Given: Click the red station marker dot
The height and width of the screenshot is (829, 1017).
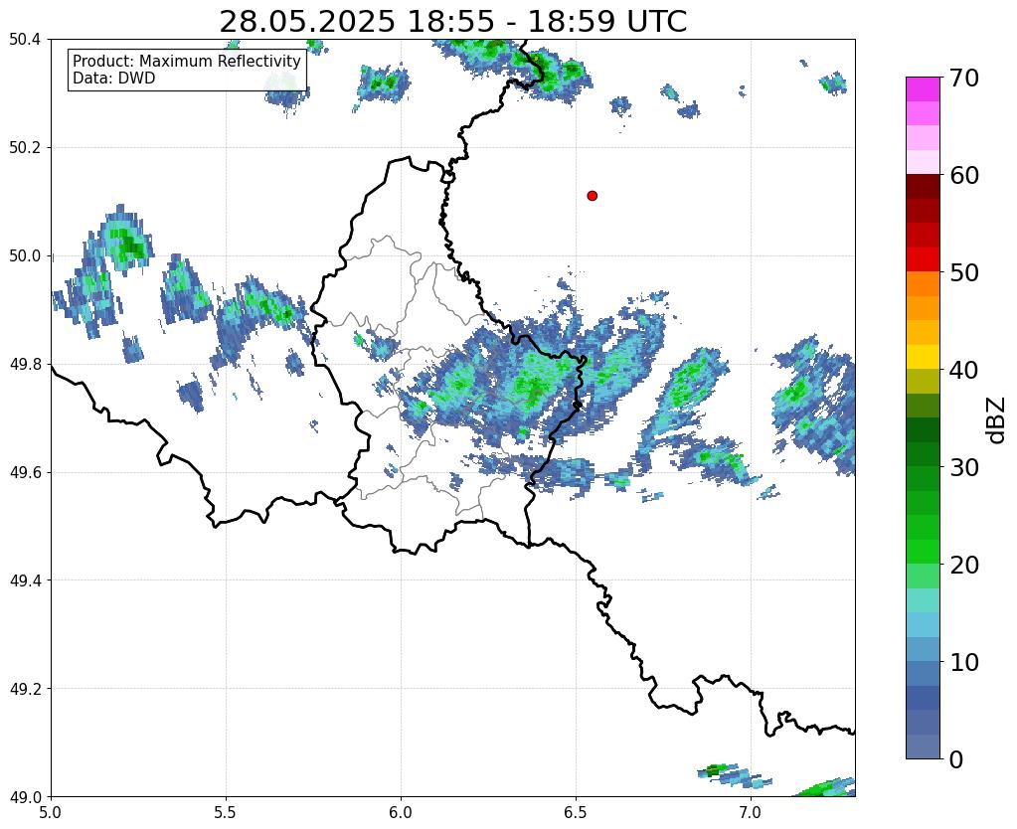Looking at the screenshot, I should pos(592,195).
